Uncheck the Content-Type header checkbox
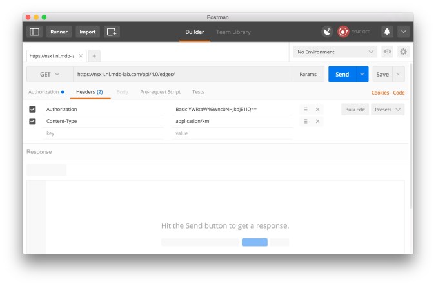 33,121
